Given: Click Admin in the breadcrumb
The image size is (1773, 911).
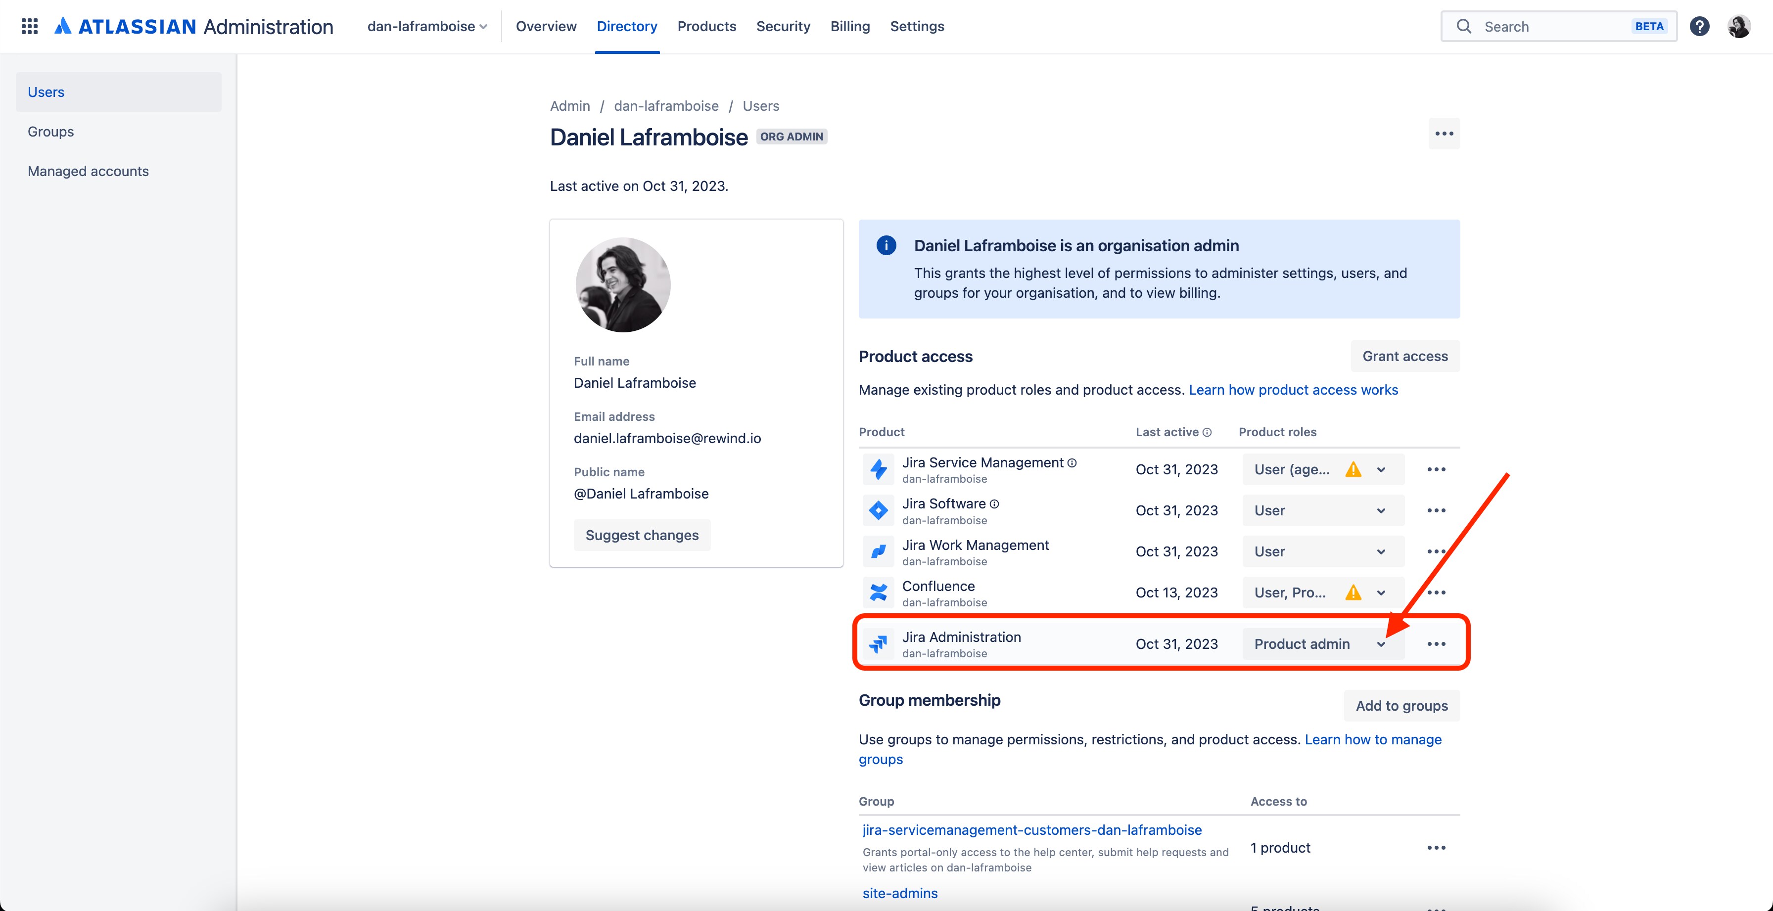Looking at the screenshot, I should [x=570, y=106].
